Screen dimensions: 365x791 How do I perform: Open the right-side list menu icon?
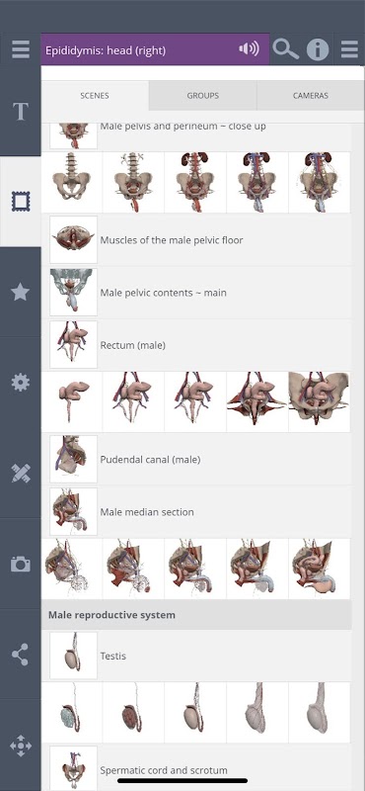(x=349, y=49)
